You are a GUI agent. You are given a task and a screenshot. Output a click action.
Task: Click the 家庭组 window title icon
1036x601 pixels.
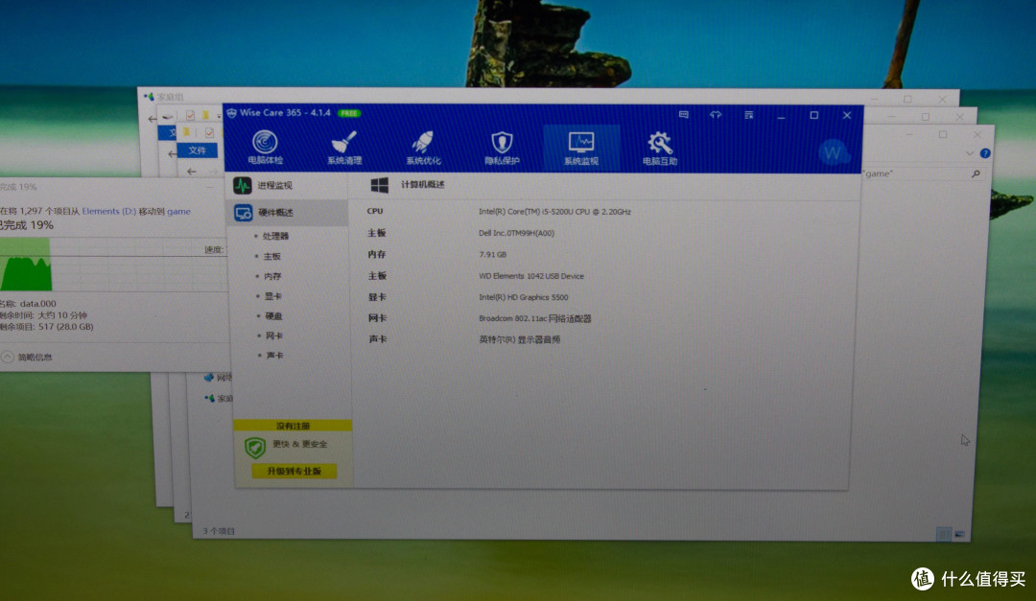point(149,97)
